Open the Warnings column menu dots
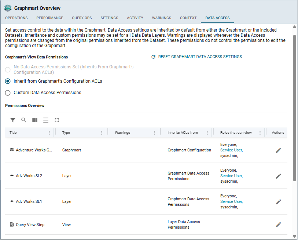 pos(154,133)
